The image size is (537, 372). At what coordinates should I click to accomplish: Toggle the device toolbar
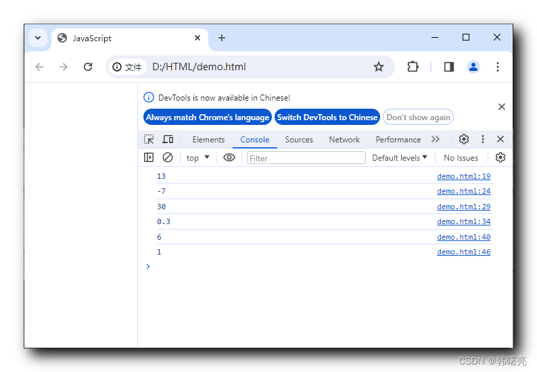tap(168, 139)
